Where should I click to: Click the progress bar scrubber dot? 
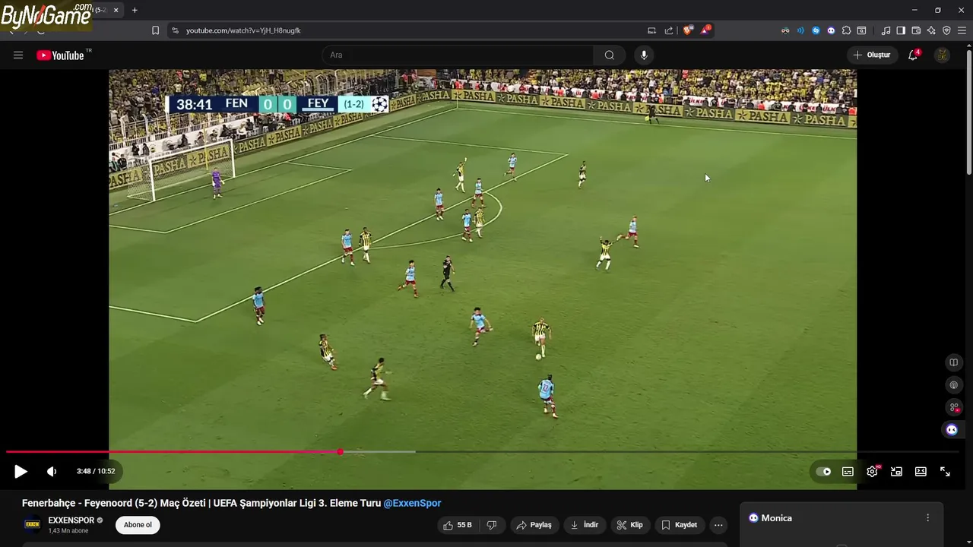[x=341, y=452]
